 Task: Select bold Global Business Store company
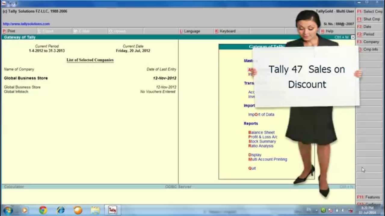26,78
